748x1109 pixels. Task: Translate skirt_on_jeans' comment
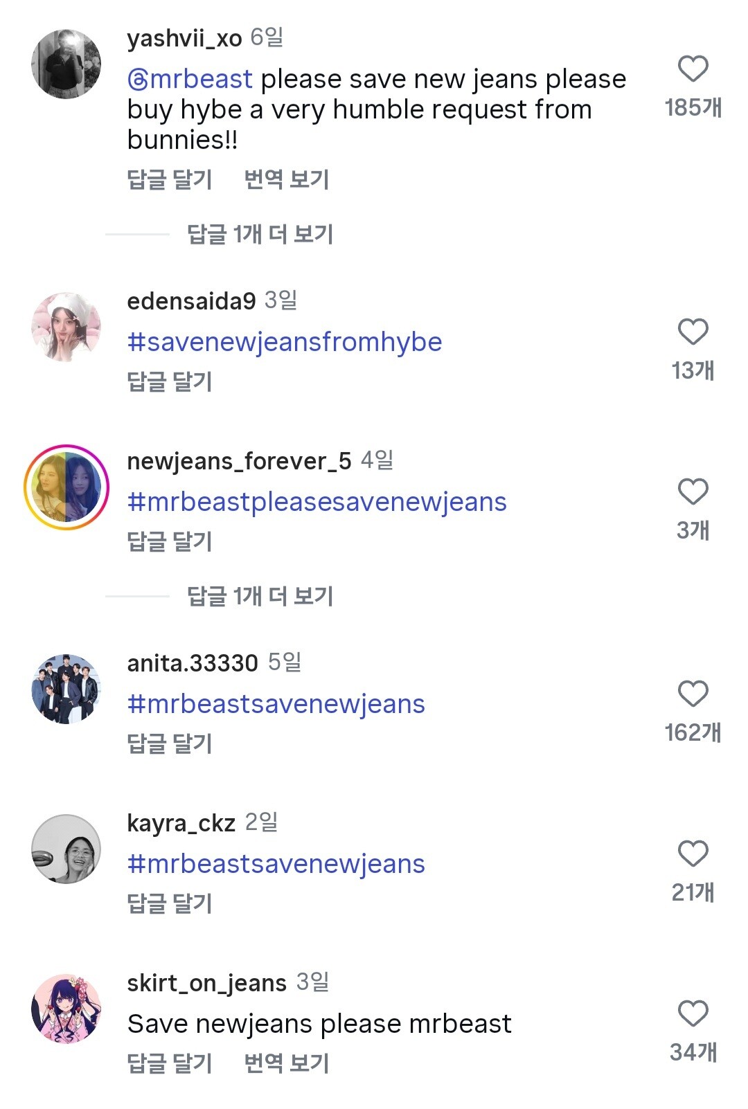[286, 1063]
